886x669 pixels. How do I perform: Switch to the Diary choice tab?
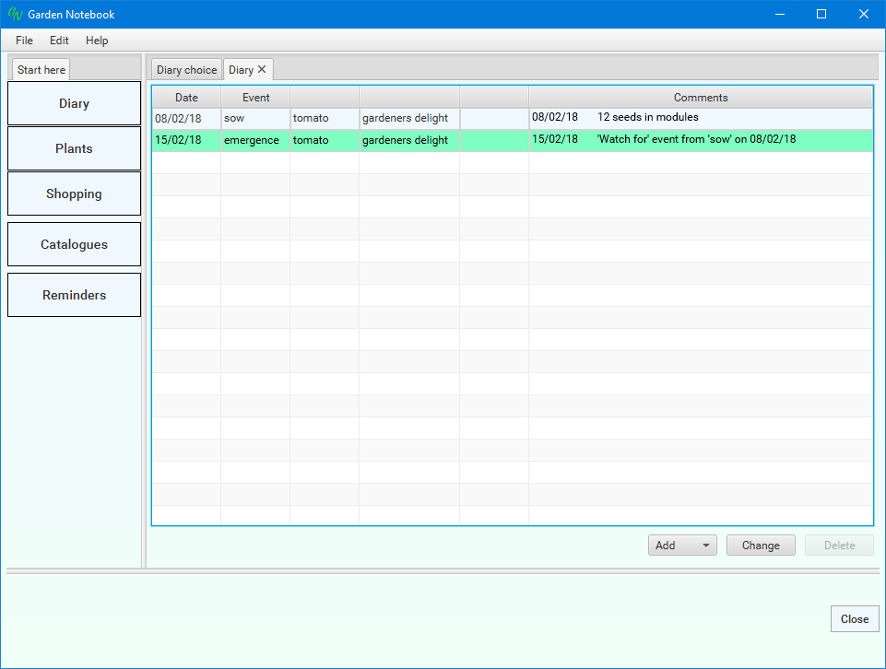pyautogui.click(x=186, y=70)
